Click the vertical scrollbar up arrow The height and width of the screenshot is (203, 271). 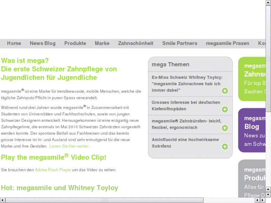tap(268, 3)
